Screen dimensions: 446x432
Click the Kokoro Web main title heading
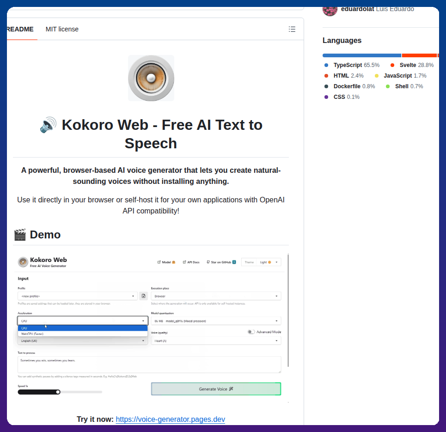(151, 134)
